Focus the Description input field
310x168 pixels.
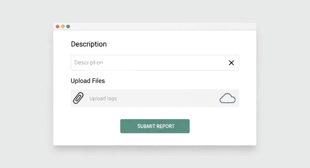155,63
